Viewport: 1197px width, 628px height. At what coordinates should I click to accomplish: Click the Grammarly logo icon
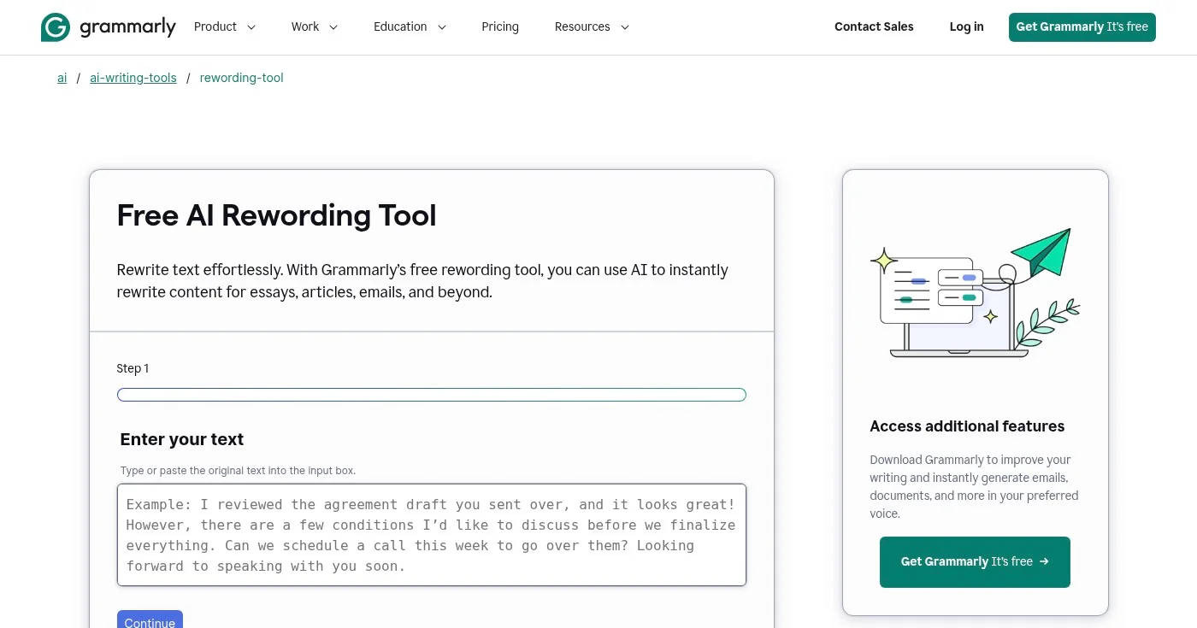pos(56,27)
